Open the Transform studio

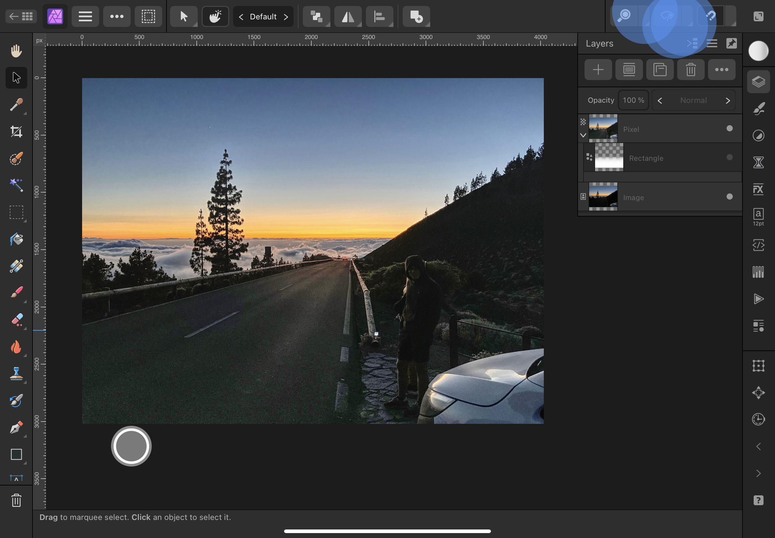[x=759, y=366]
